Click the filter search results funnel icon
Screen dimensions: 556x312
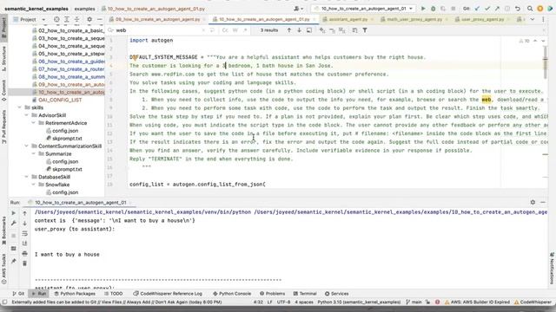(x=365, y=30)
